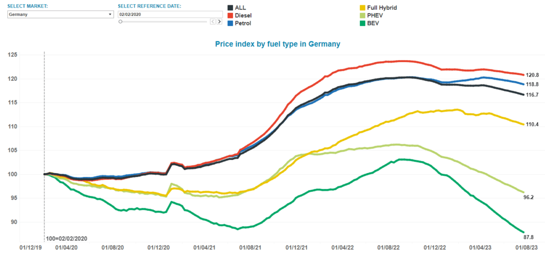Image resolution: width=545 pixels, height=255 pixels.
Task: Click the 01/08/22 x-axis date label
Action: 389,248
